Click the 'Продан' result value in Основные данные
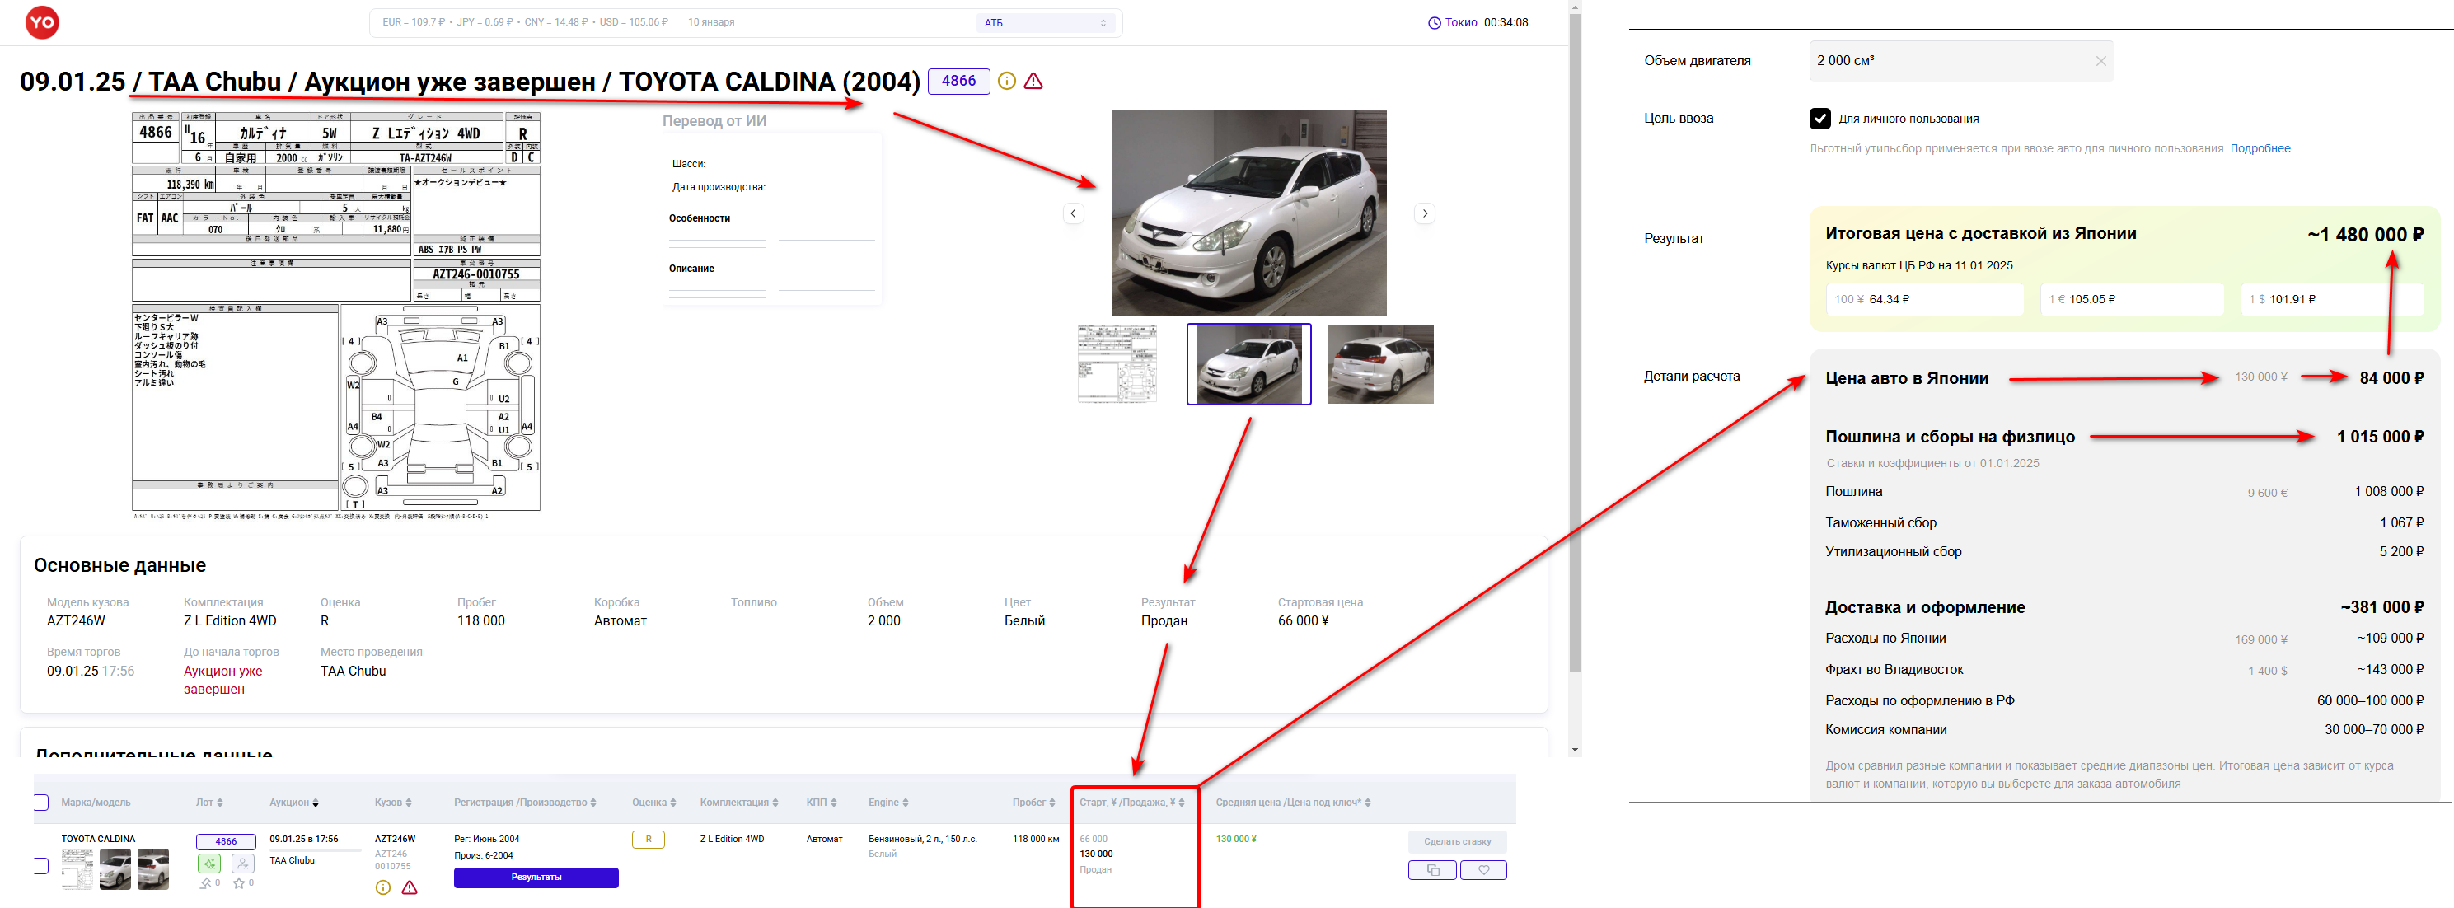The image size is (2454, 908). 1164,621
